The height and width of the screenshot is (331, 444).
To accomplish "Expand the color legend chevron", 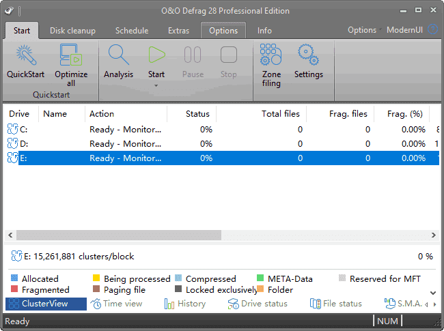I will 432,293.
